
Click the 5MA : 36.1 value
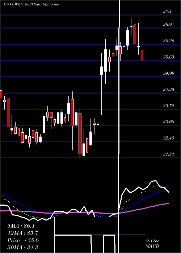pyautogui.click(x=21, y=226)
